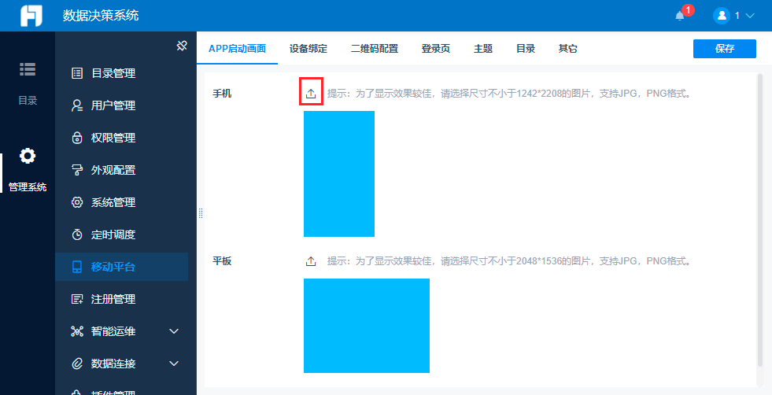772x395 pixels.
Task: Click the 权限管理 lock icon
Action: point(77,138)
